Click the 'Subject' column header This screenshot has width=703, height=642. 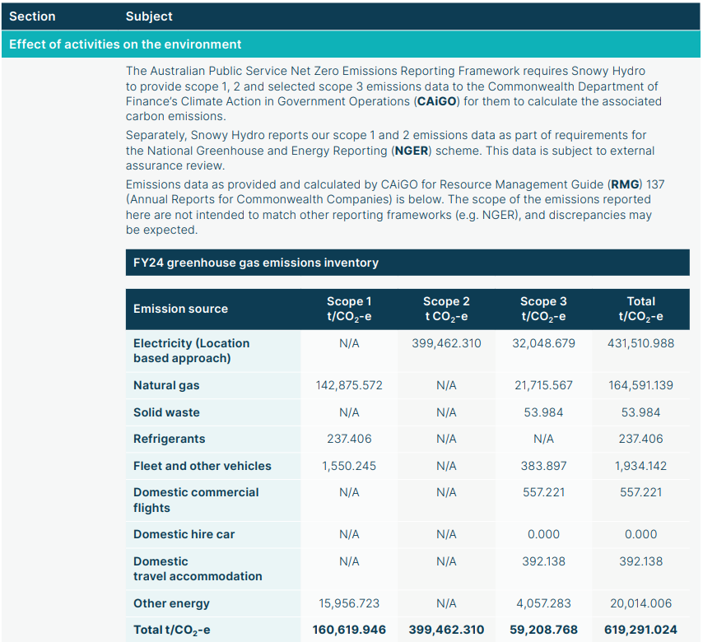point(149,16)
